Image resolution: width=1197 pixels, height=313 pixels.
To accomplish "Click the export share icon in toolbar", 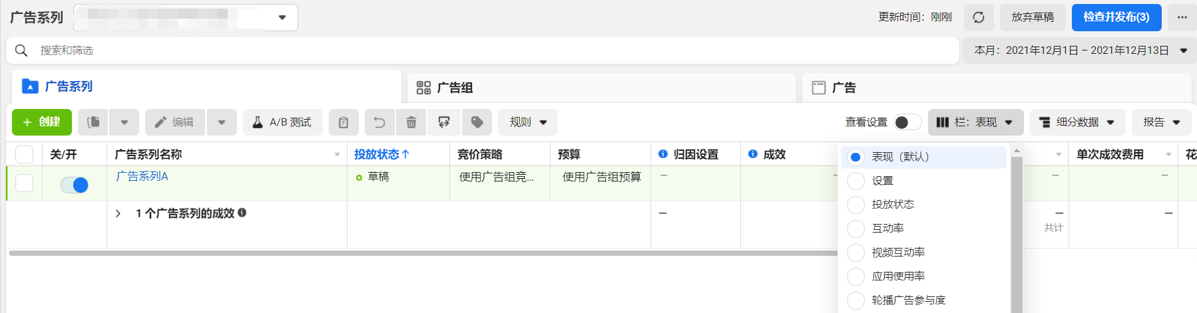I will click(444, 122).
